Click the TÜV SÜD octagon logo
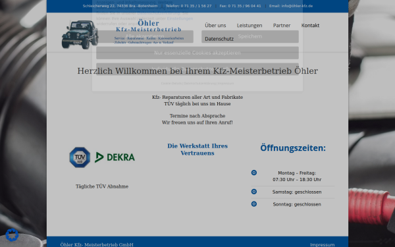395x247 pixels. (x=80, y=157)
